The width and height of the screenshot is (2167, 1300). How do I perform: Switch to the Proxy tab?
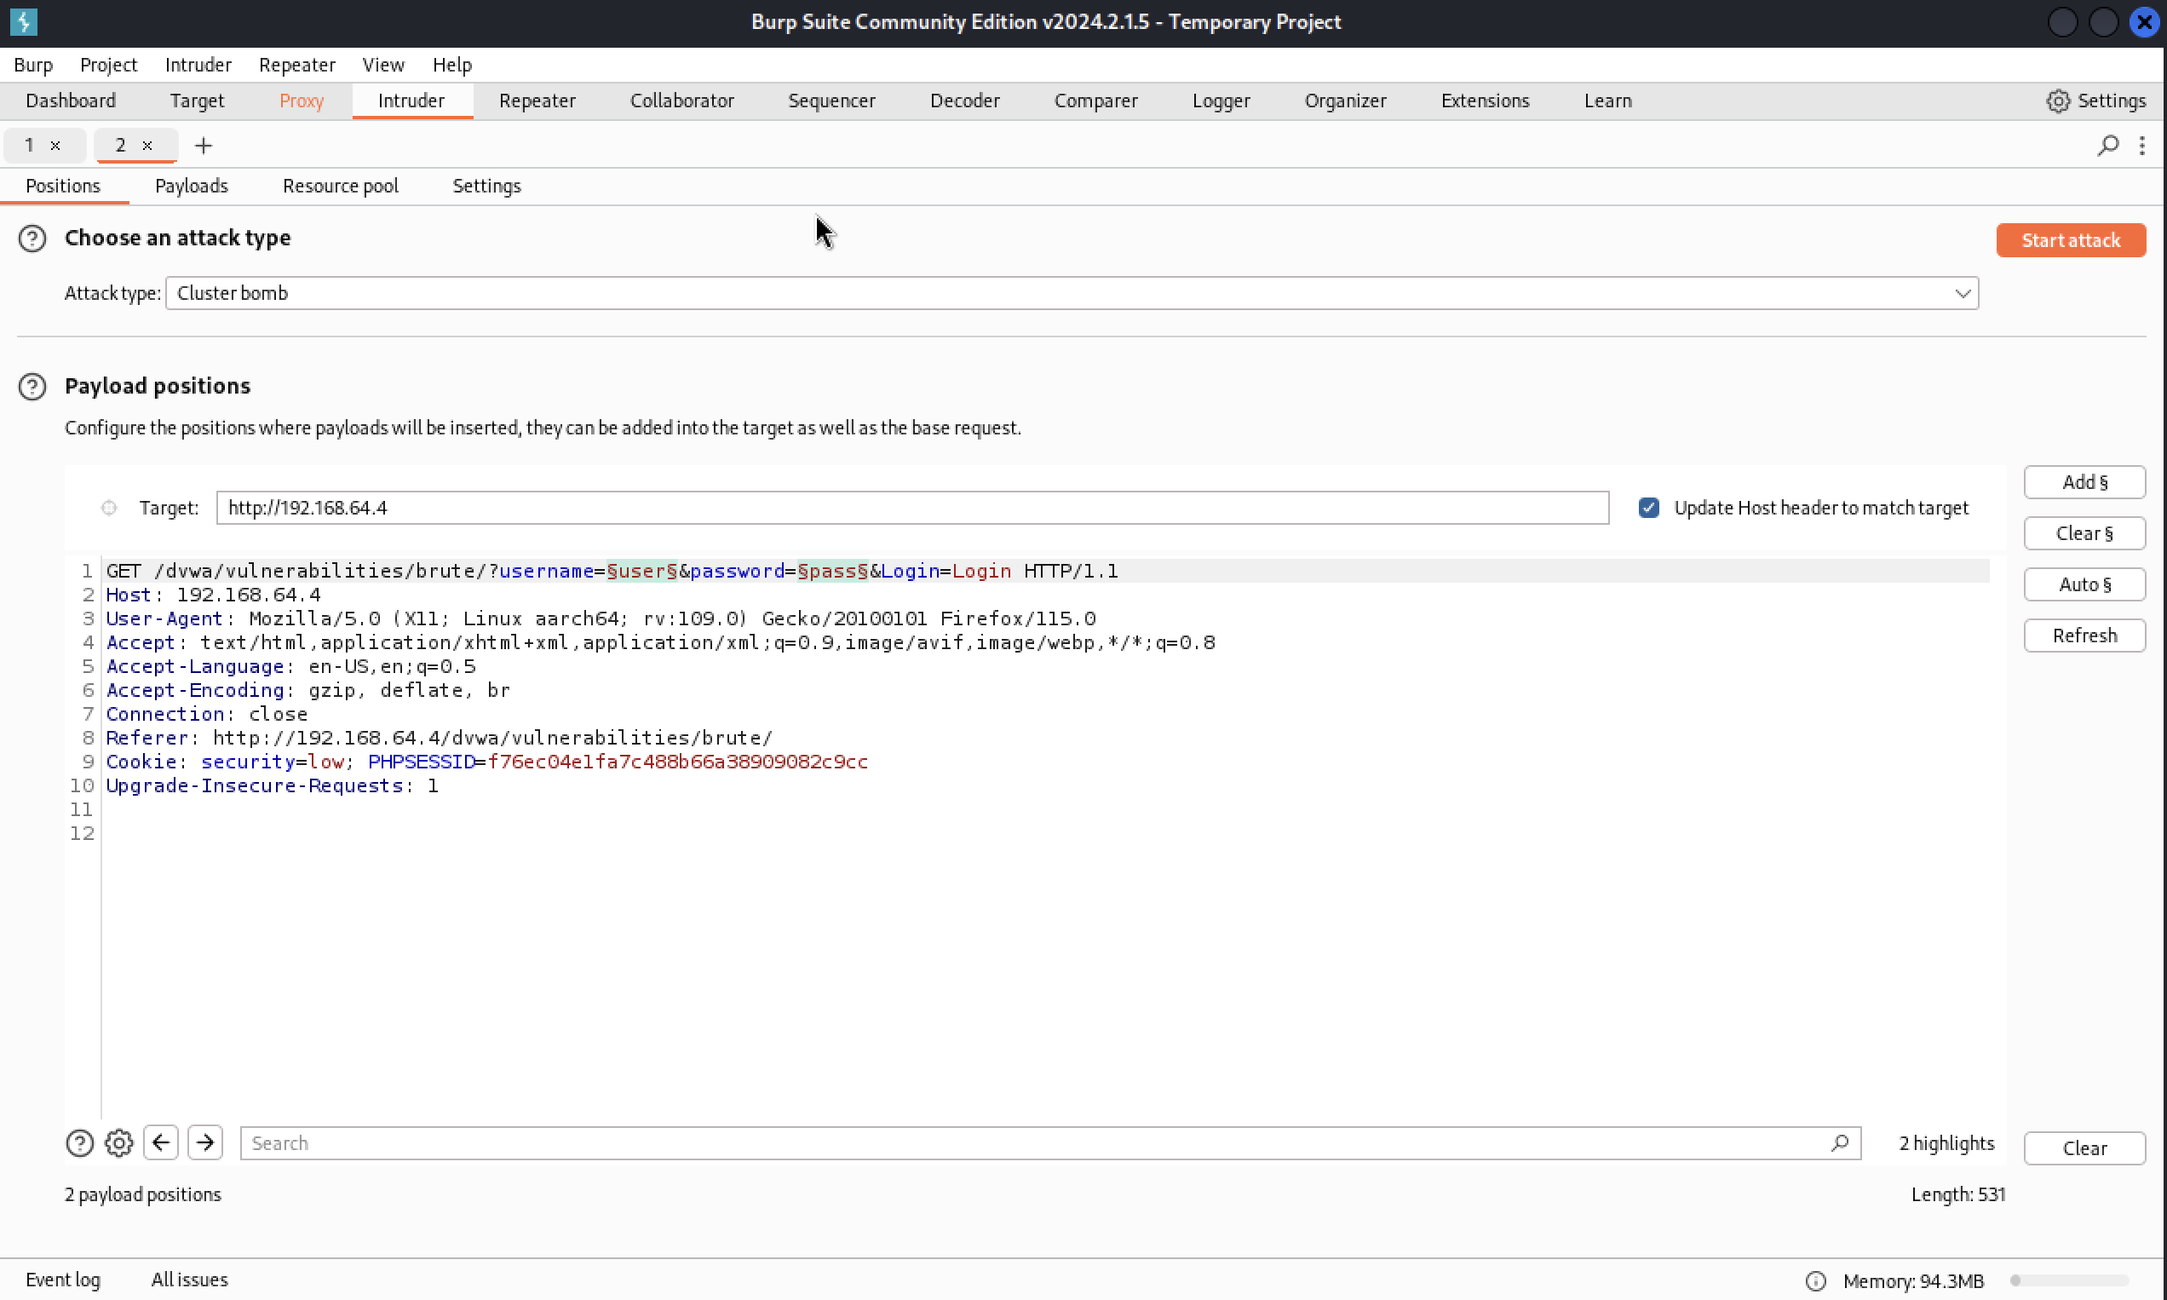pyautogui.click(x=302, y=101)
